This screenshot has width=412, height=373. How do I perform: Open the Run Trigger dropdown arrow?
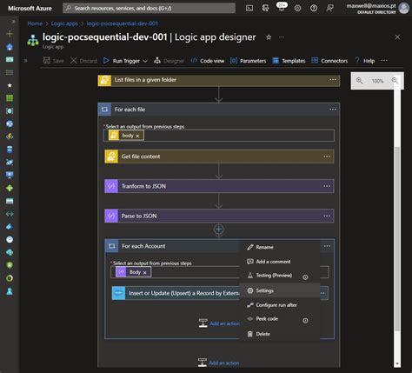point(145,61)
